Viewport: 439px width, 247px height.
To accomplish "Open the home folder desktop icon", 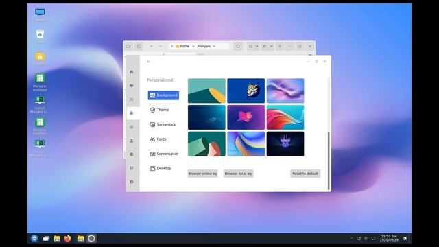I will [x=40, y=59].
